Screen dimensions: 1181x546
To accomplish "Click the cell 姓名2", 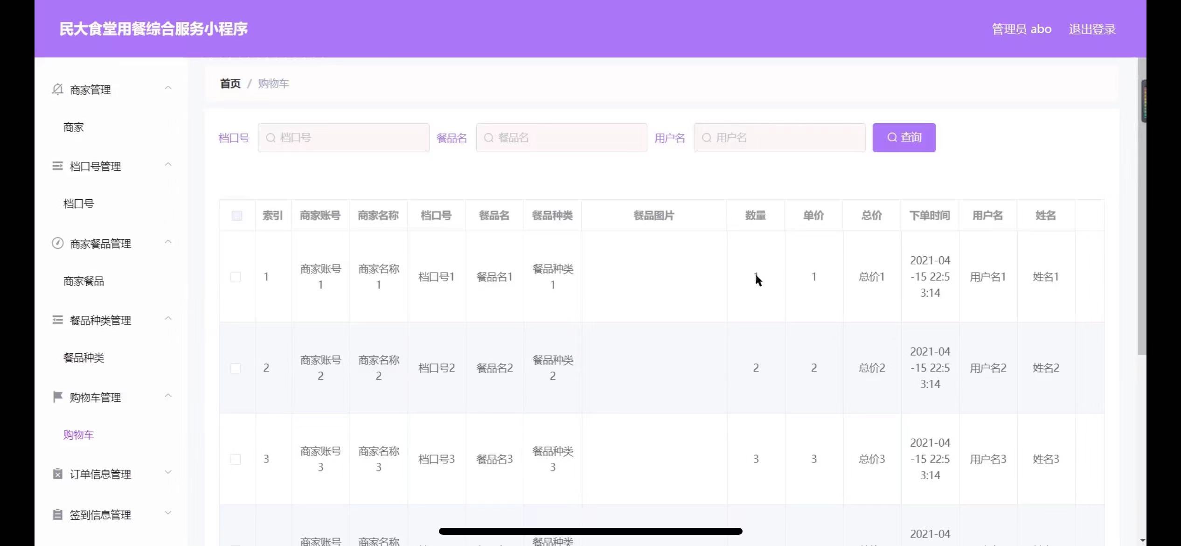I will tap(1046, 368).
